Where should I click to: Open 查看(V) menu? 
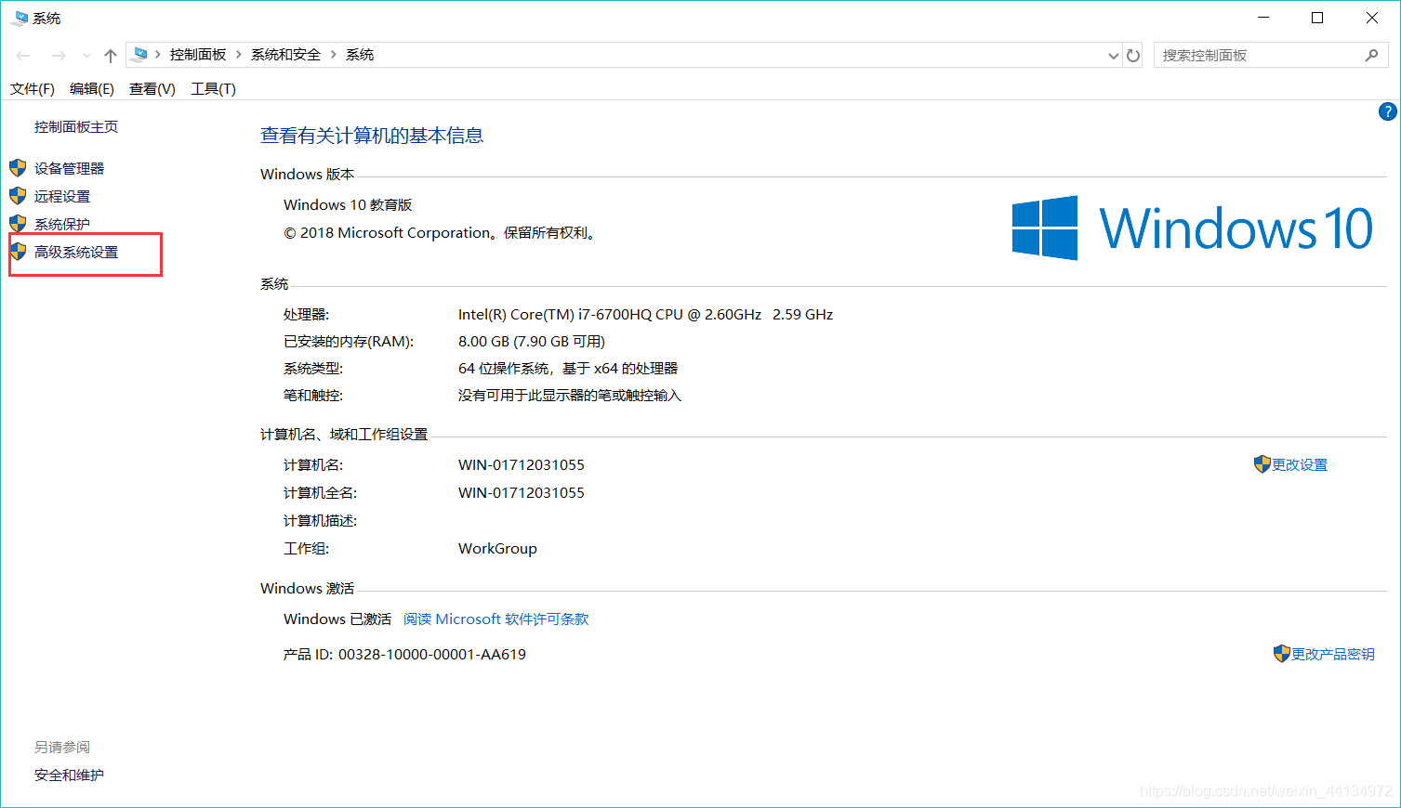[x=152, y=89]
